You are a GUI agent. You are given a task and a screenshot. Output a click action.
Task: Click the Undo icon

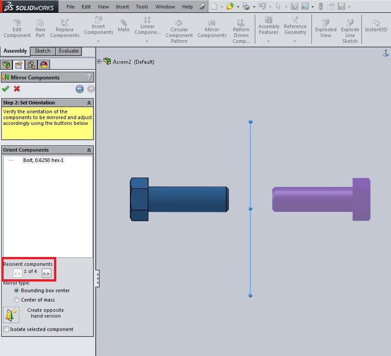point(262,6)
